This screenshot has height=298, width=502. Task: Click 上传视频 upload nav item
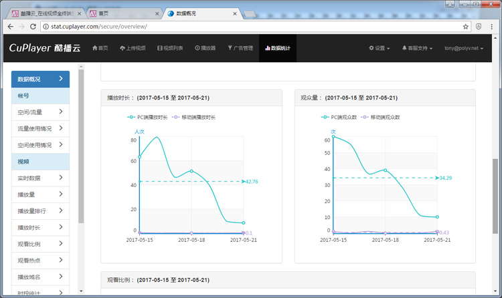tap(135, 48)
